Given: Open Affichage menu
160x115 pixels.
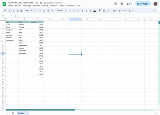Looking at the screenshot, I should coord(27,6).
